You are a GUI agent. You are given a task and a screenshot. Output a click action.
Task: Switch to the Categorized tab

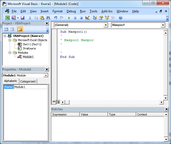[28, 81]
